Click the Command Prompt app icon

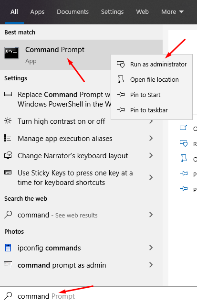pos(11,53)
